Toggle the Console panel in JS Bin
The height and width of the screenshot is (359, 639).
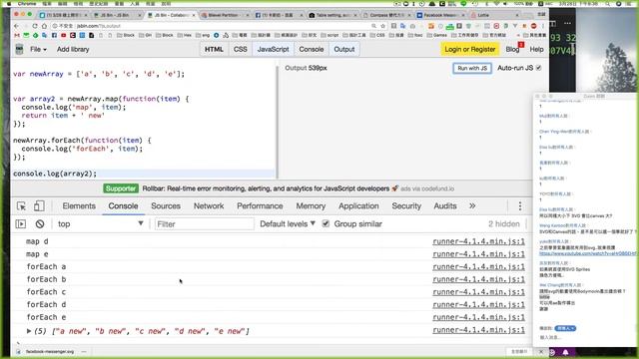312,49
